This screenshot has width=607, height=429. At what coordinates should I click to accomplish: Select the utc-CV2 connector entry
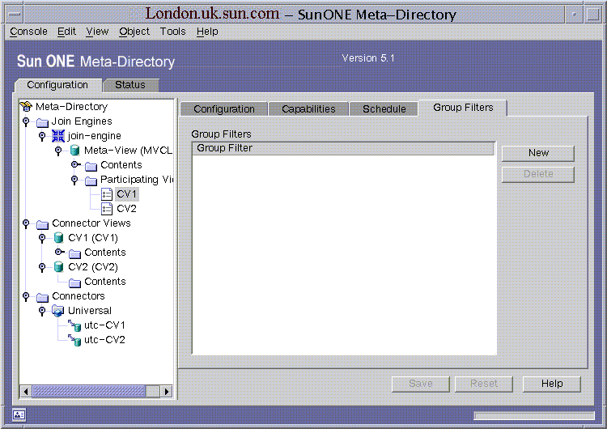pos(104,340)
